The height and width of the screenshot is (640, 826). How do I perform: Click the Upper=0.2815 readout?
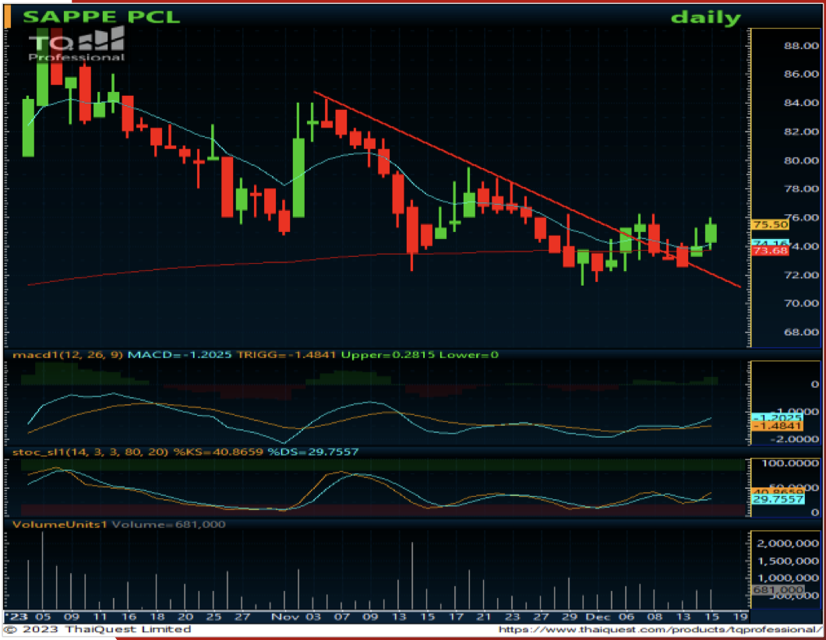point(388,355)
